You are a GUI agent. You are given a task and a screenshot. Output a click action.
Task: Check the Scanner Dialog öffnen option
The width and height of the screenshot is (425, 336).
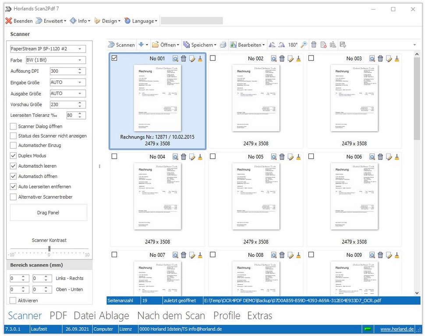(x=13, y=126)
